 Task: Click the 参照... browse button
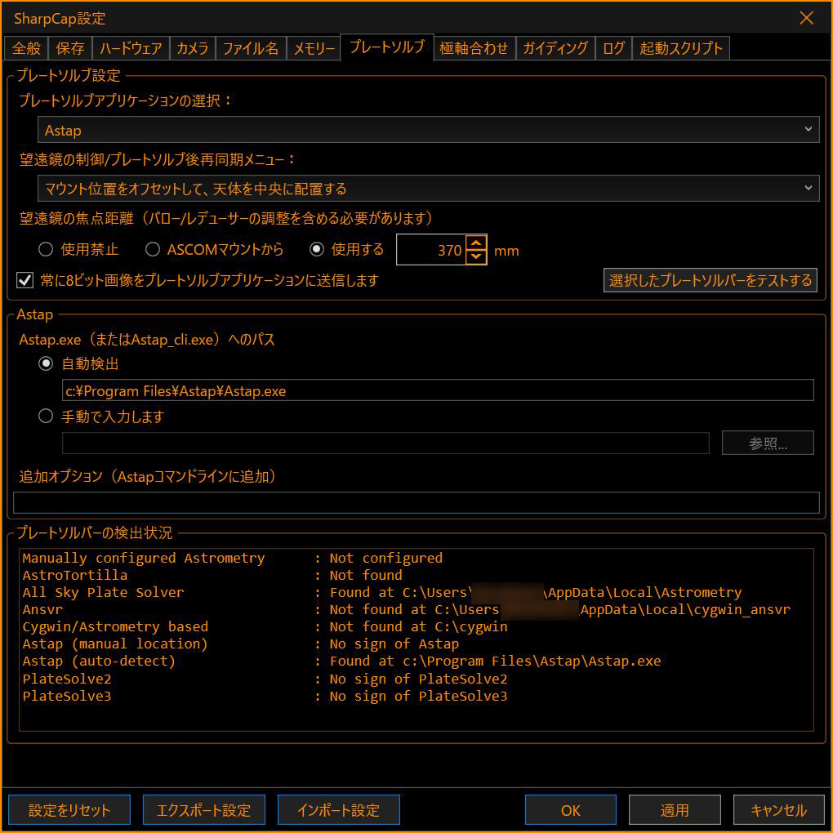pyautogui.click(x=768, y=443)
